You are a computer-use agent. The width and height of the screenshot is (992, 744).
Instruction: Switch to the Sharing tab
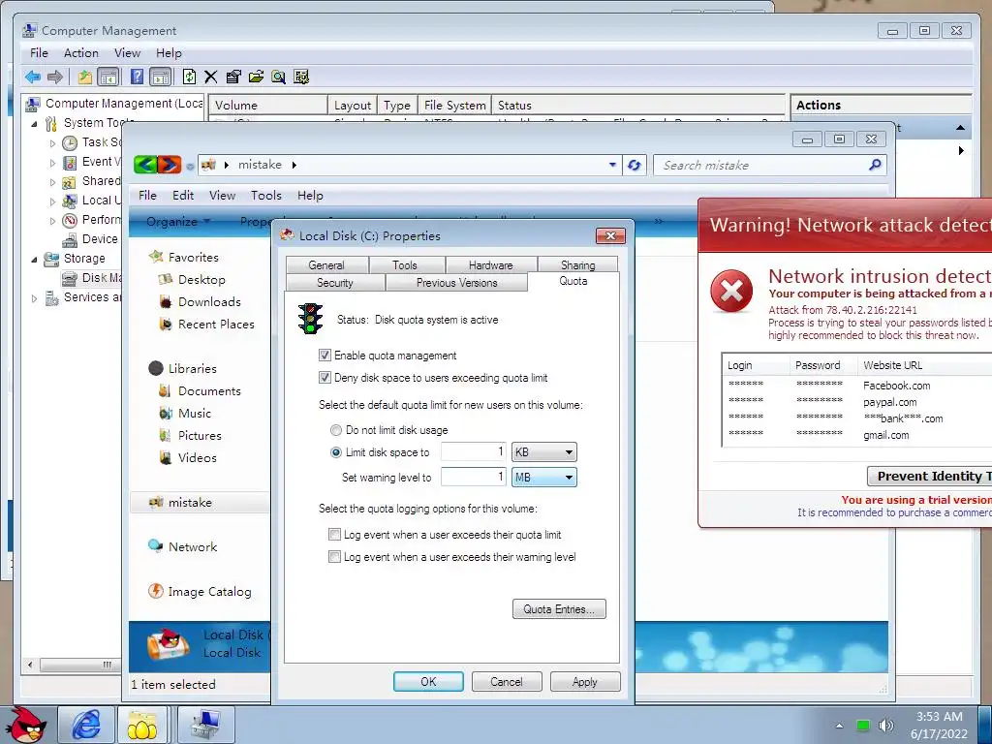pyautogui.click(x=577, y=265)
